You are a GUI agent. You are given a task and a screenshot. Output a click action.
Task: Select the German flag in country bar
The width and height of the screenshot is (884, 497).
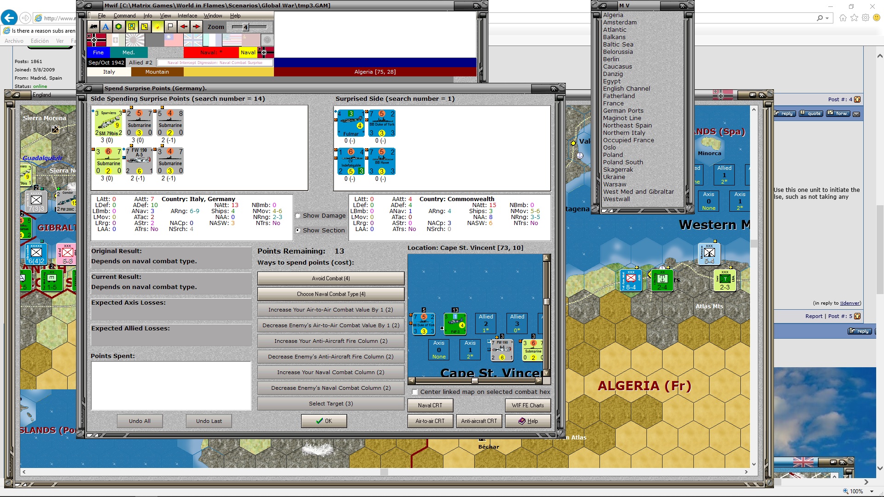(x=96, y=40)
